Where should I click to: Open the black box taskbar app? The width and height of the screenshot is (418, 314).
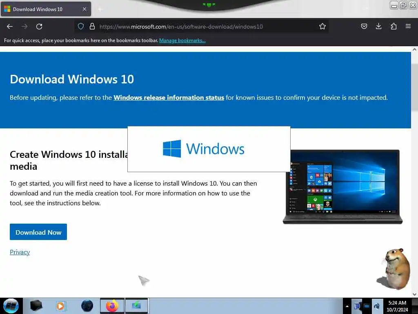point(36,306)
